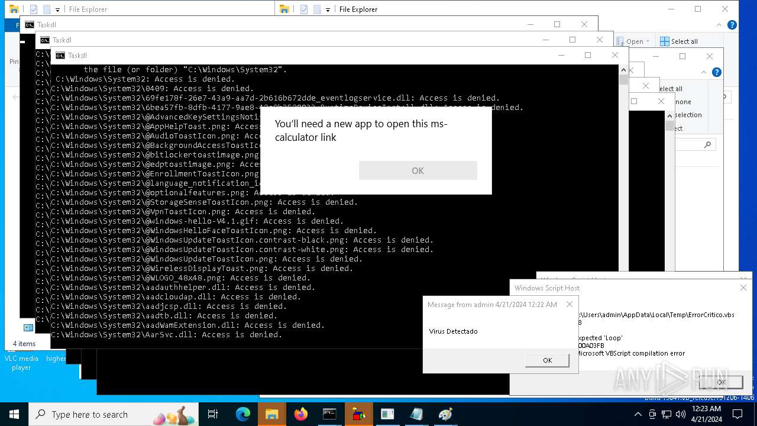Click the AarSvc.dll access denied line
This screenshot has width=757, height=426.
pos(166,335)
